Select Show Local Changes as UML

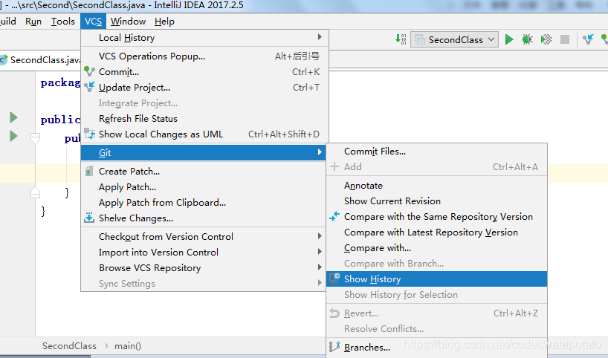pyautogui.click(x=204, y=134)
